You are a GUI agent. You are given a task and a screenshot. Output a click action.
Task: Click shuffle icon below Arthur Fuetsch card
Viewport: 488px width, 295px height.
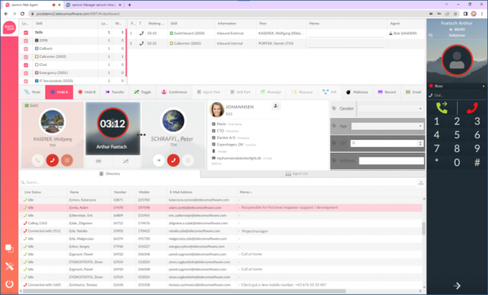point(126,162)
